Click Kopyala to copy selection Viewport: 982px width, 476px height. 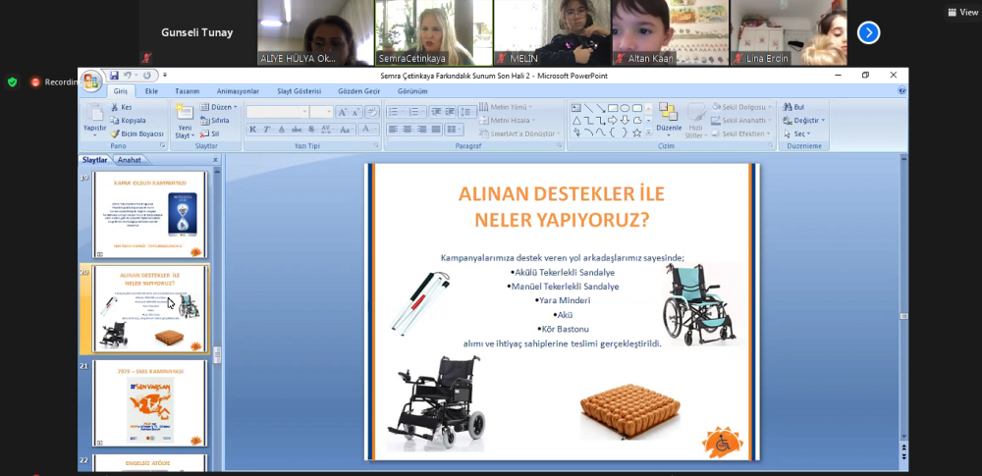tap(128, 121)
